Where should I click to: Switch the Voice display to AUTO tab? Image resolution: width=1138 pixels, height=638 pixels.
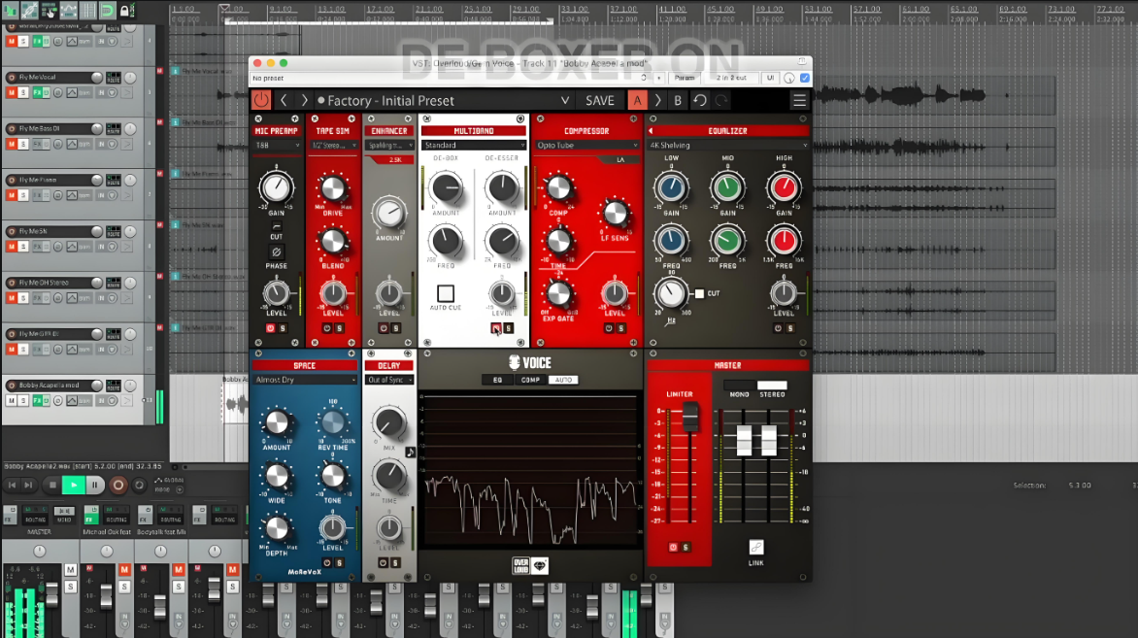click(x=563, y=380)
